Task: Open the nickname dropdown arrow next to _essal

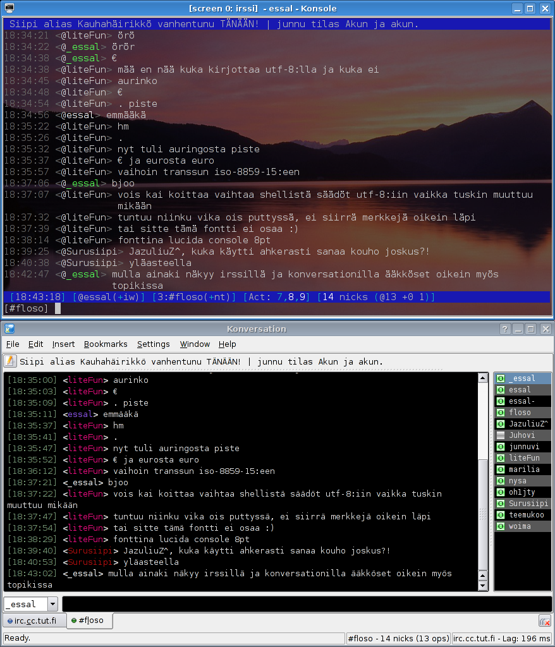Action: 52,605
